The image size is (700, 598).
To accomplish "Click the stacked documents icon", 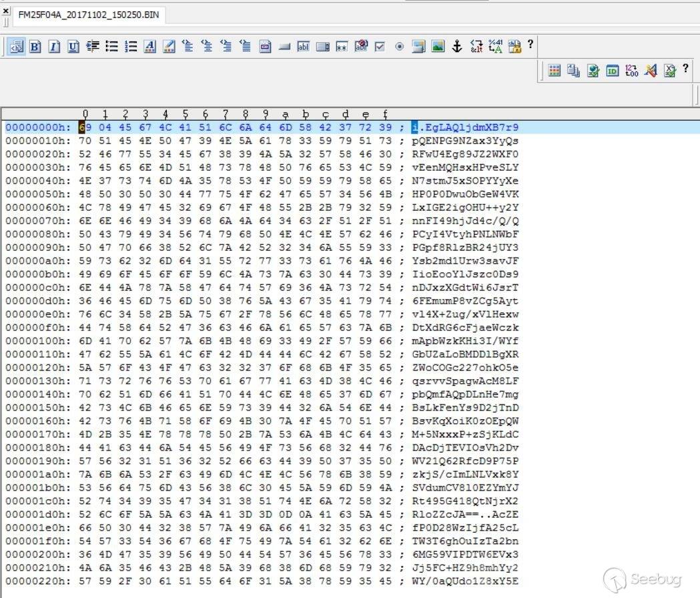I will tap(574, 71).
